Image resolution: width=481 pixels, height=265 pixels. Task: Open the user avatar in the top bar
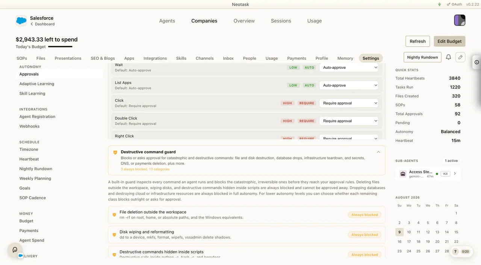460,20
